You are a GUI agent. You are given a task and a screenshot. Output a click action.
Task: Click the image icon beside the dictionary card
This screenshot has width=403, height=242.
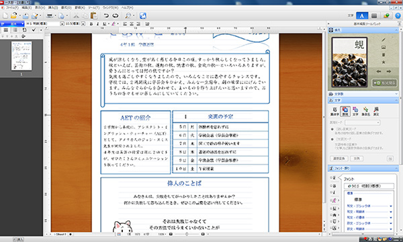pyautogui.click(x=384, y=47)
